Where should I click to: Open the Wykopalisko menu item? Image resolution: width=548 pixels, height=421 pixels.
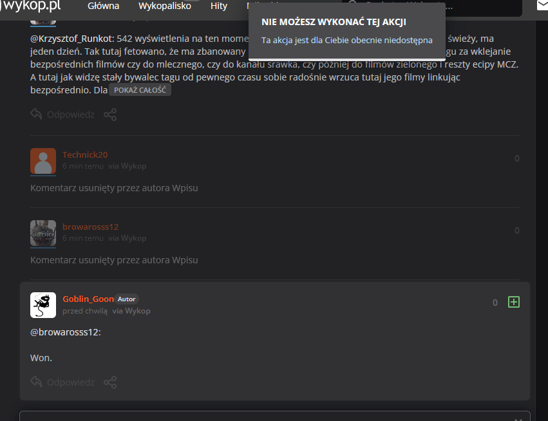pos(164,6)
